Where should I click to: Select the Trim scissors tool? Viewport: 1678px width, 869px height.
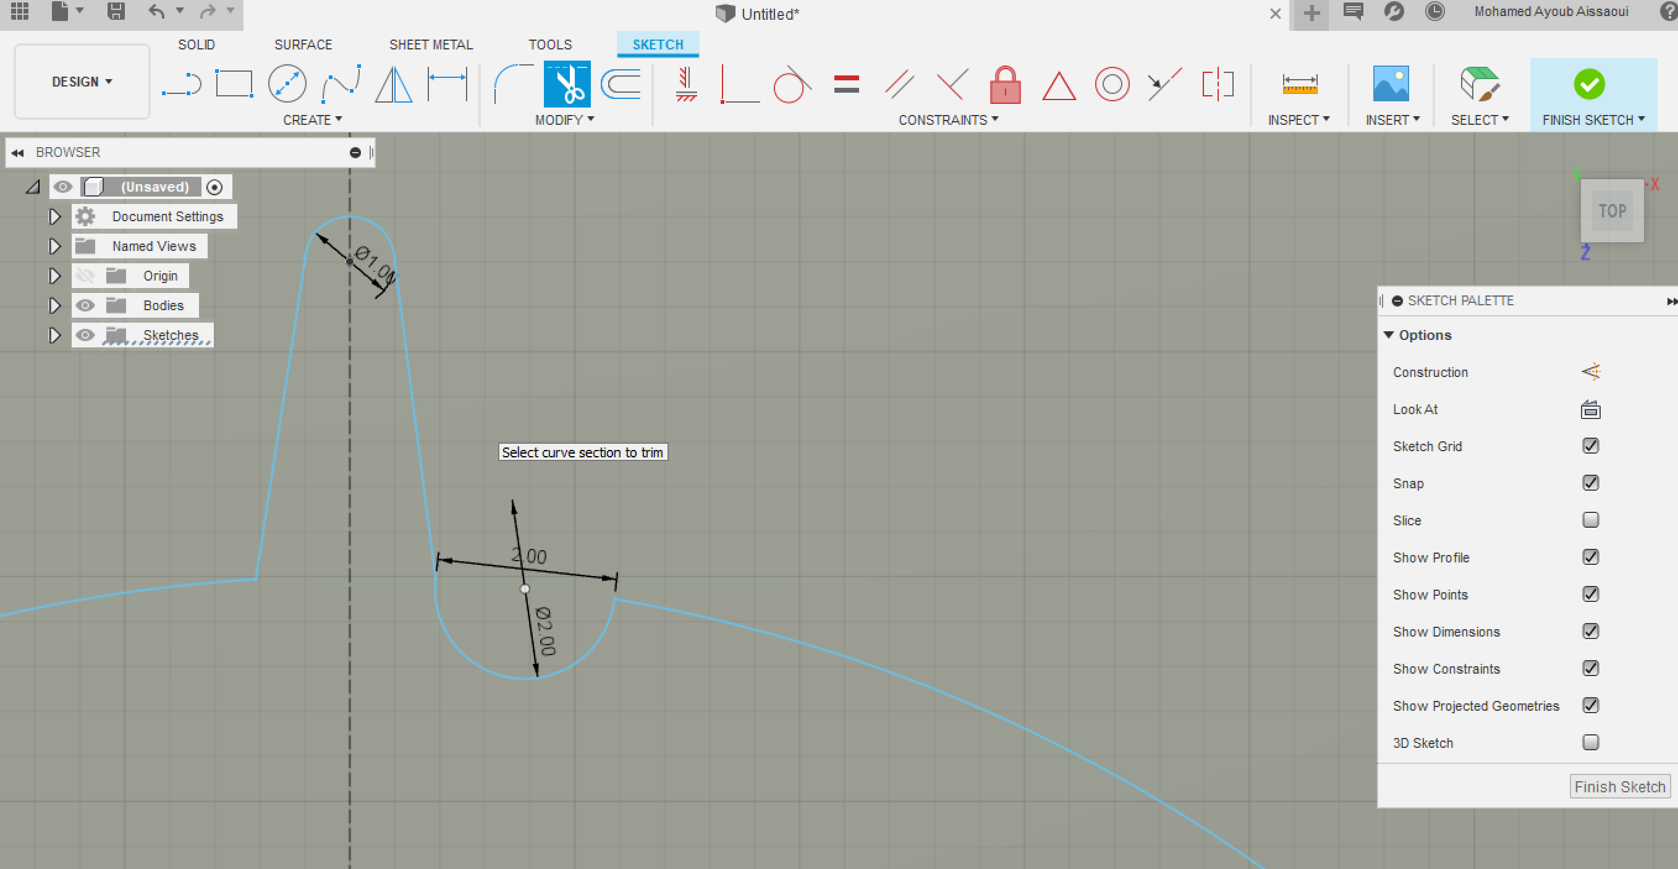tap(567, 85)
